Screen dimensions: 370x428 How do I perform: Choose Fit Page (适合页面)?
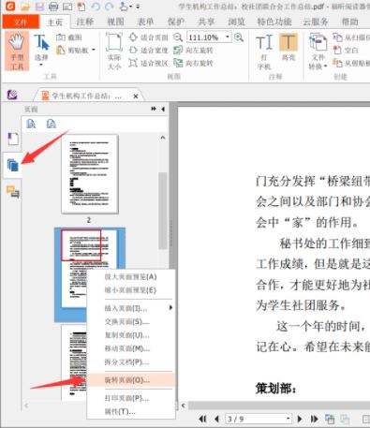148,37
